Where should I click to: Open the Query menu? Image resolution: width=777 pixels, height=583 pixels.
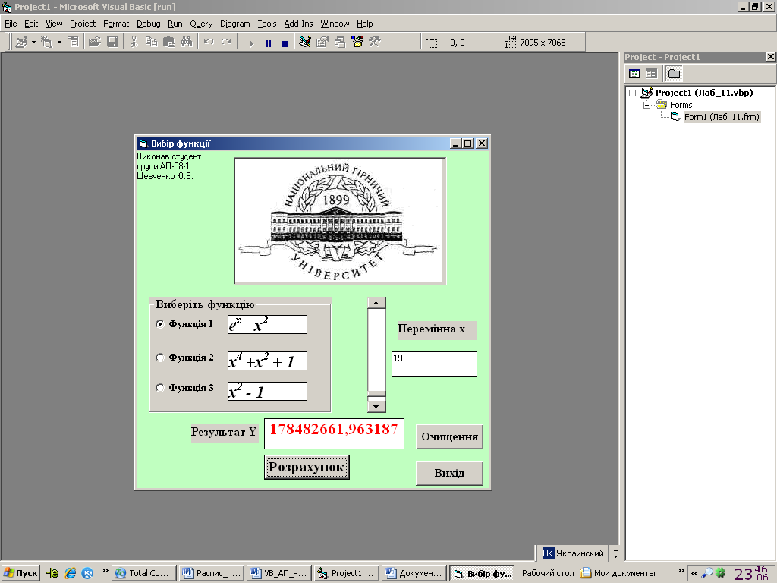(201, 24)
